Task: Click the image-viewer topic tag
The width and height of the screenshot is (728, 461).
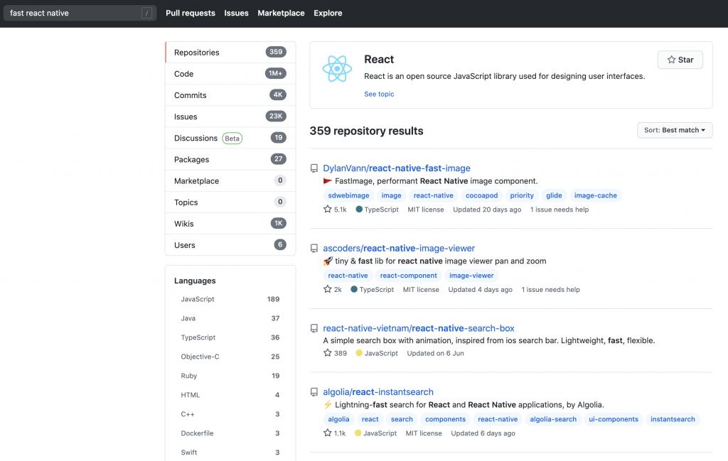Action: [471, 276]
